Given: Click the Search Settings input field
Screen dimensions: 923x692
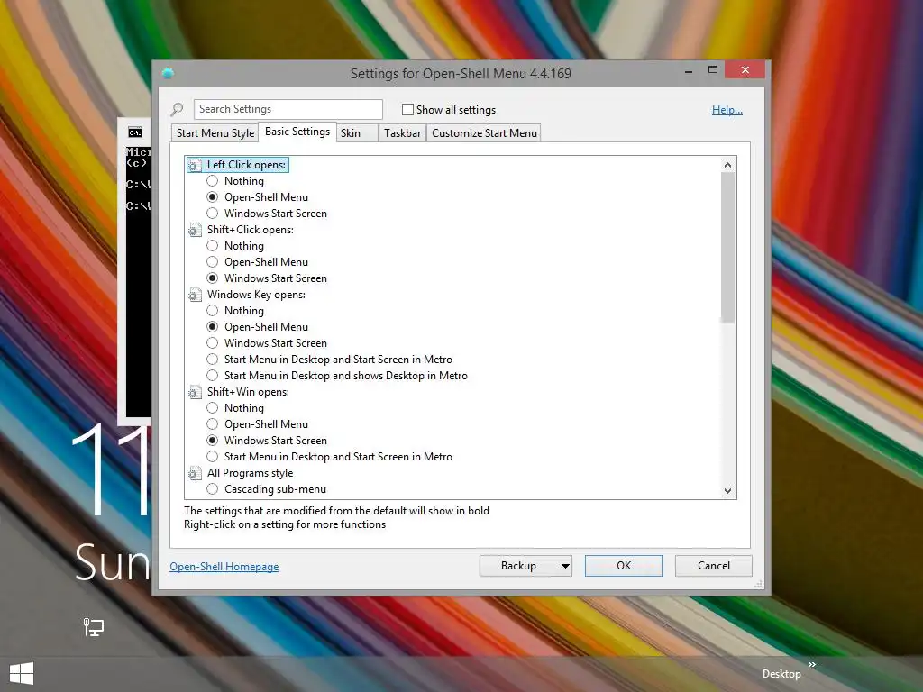Looking at the screenshot, I should (288, 109).
